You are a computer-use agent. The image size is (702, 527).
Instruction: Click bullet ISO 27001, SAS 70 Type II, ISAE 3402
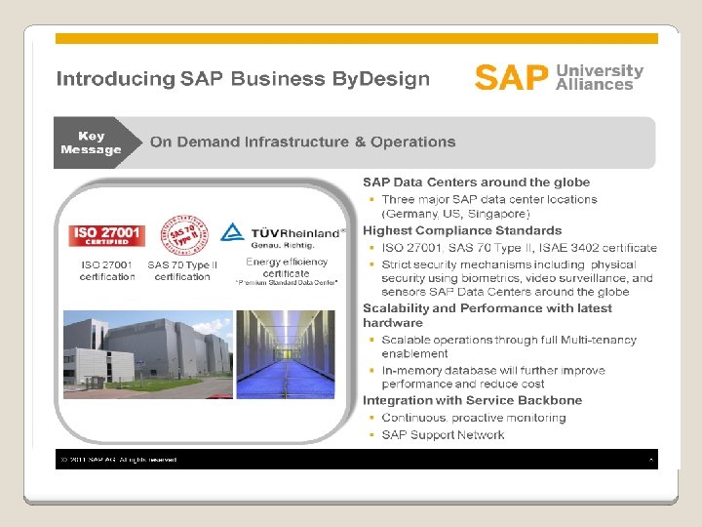520,248
